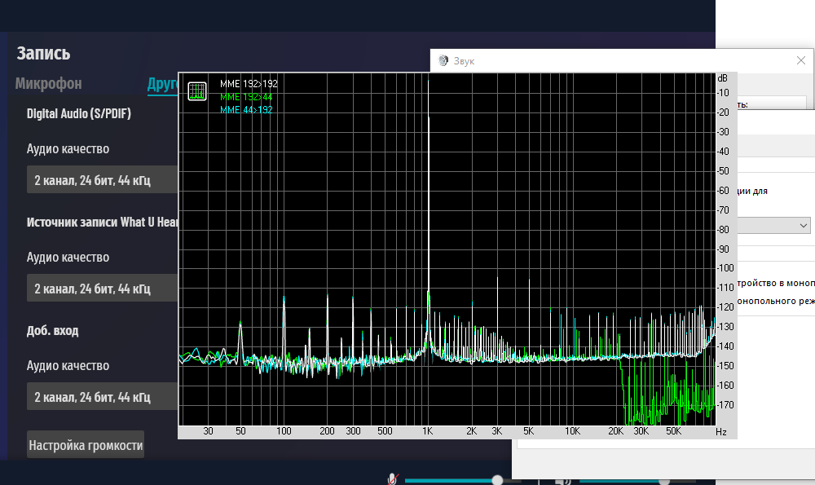Expand What U Hear audio quality dropdown

pyautogui.click(x=103, y=289)
